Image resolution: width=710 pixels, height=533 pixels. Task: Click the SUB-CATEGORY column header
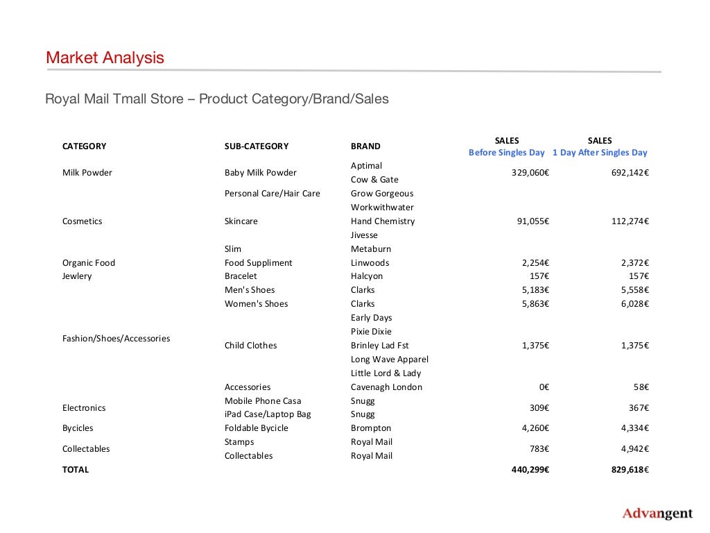257,146
